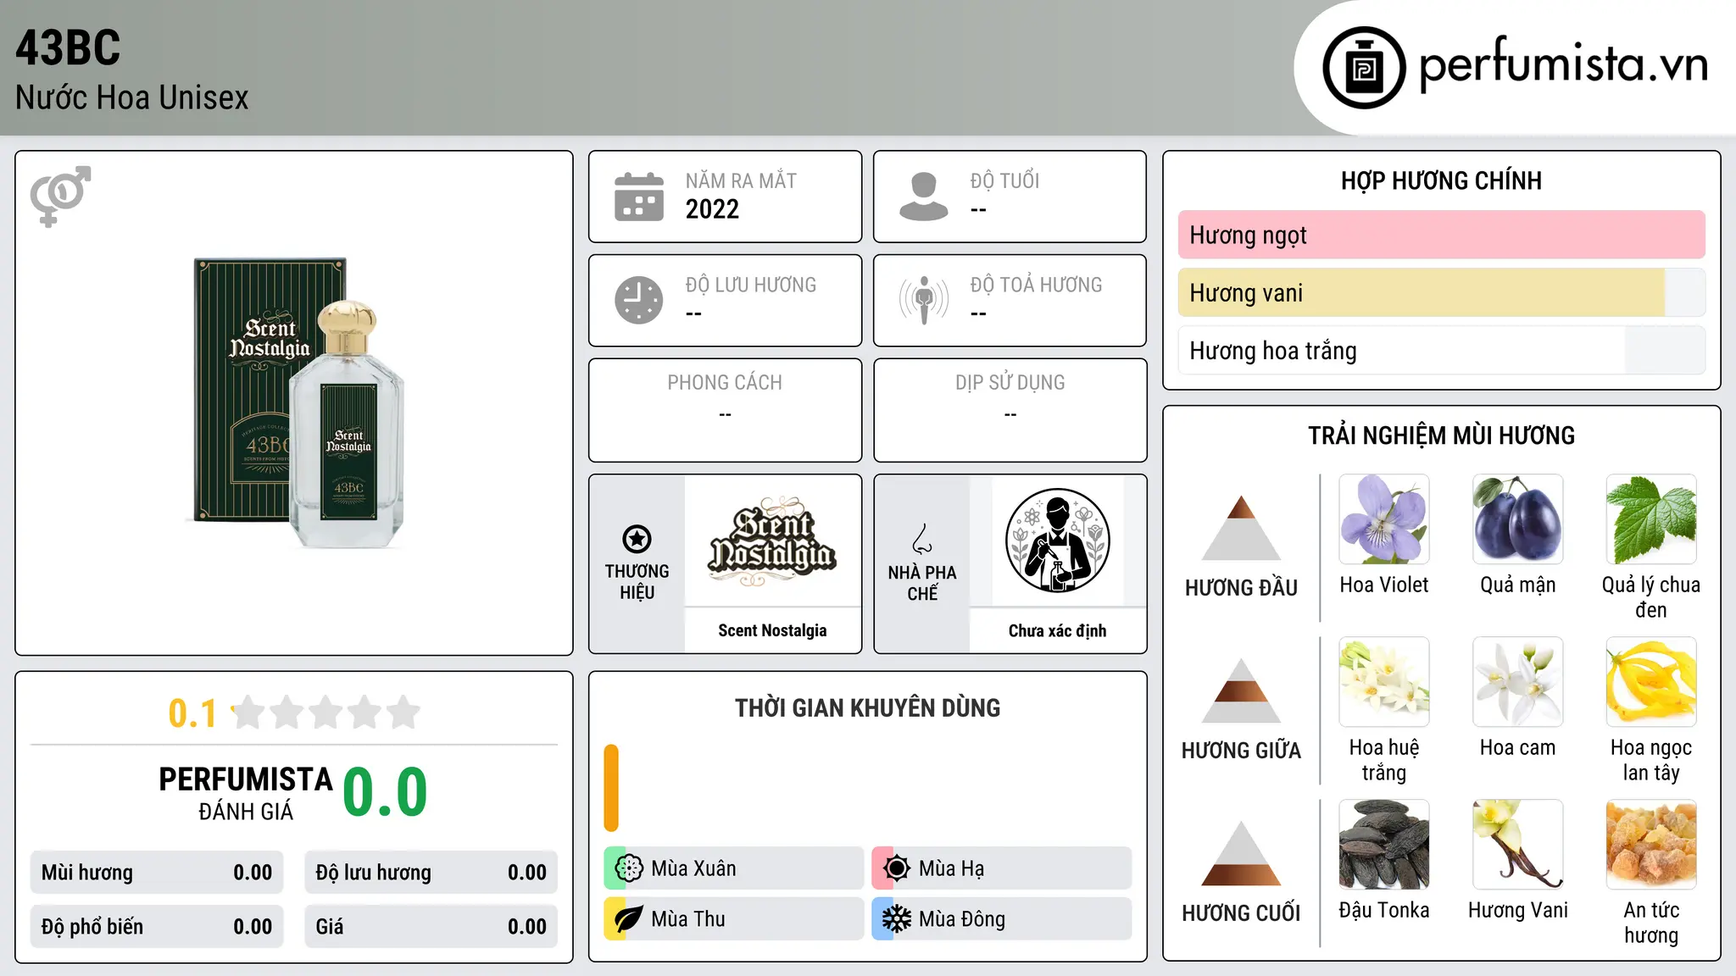1736x976 pixels.
Task: Select the Mùa Đông season label
Action: pyautogui.click(x=962, y=919)
